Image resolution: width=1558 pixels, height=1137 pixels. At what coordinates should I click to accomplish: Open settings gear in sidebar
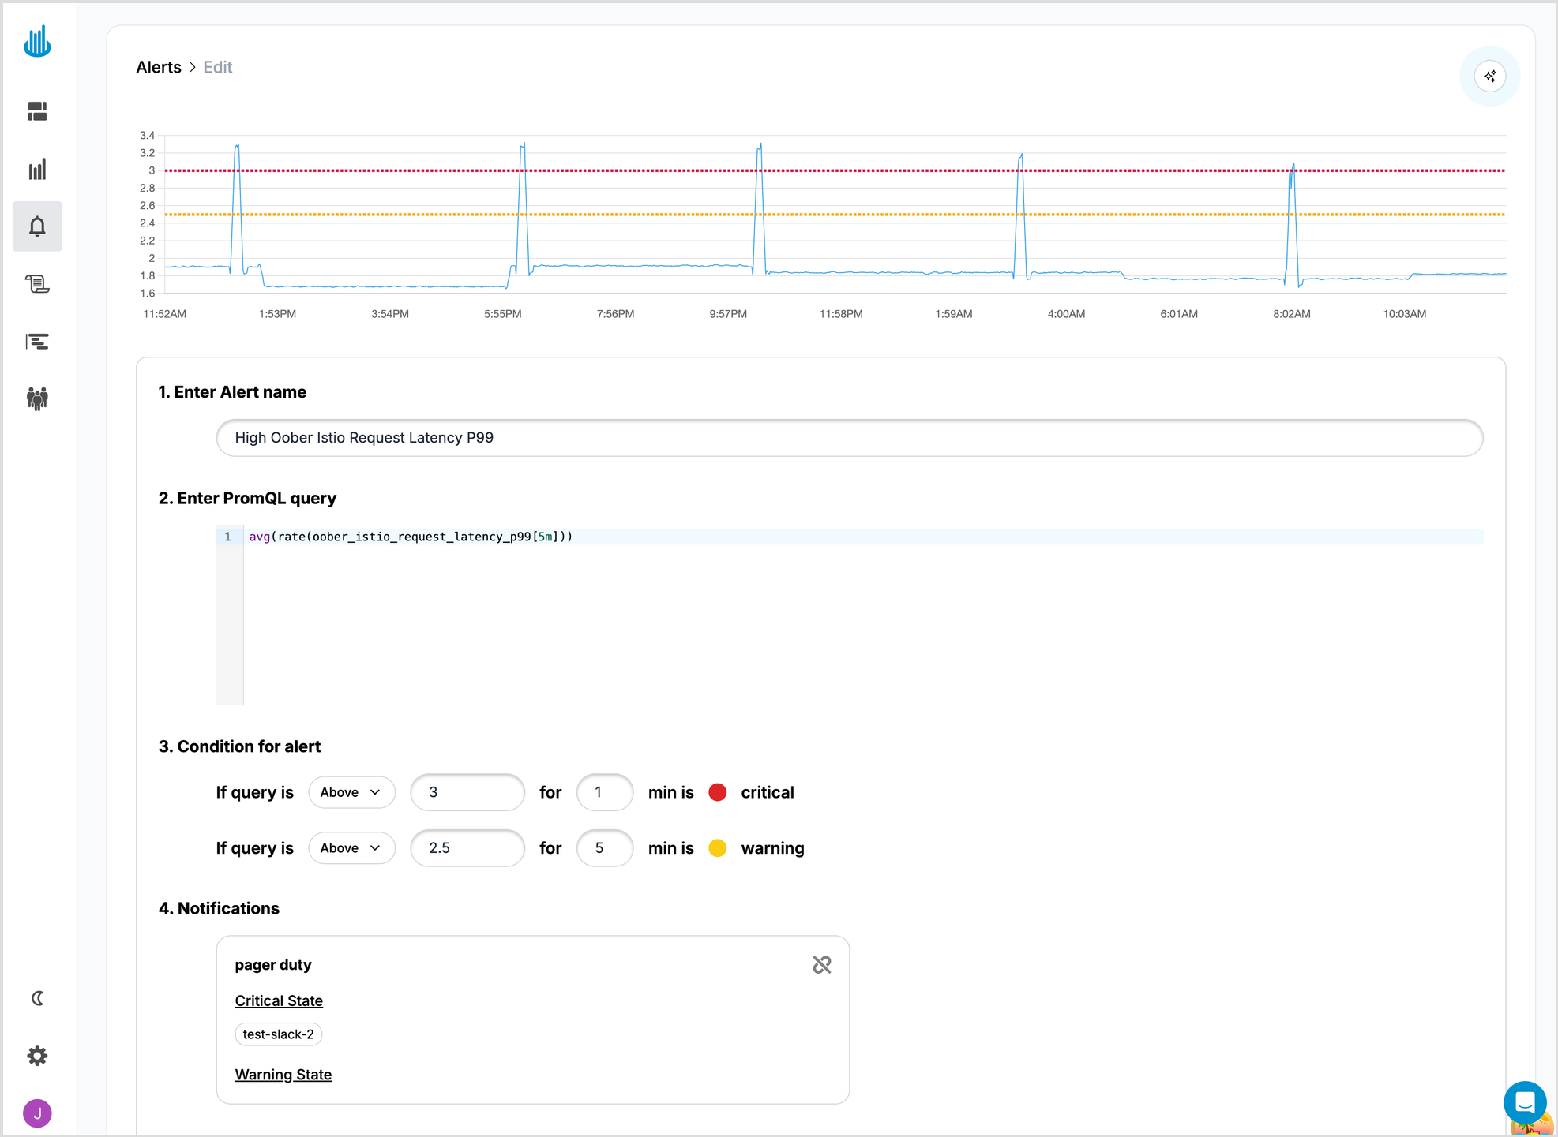(37, 1056)
